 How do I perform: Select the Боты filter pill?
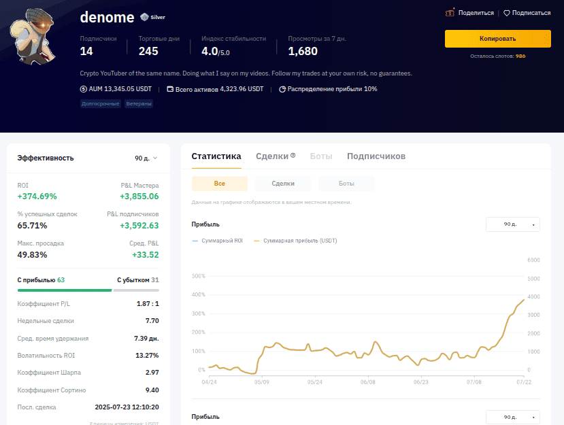coord(346,184)
